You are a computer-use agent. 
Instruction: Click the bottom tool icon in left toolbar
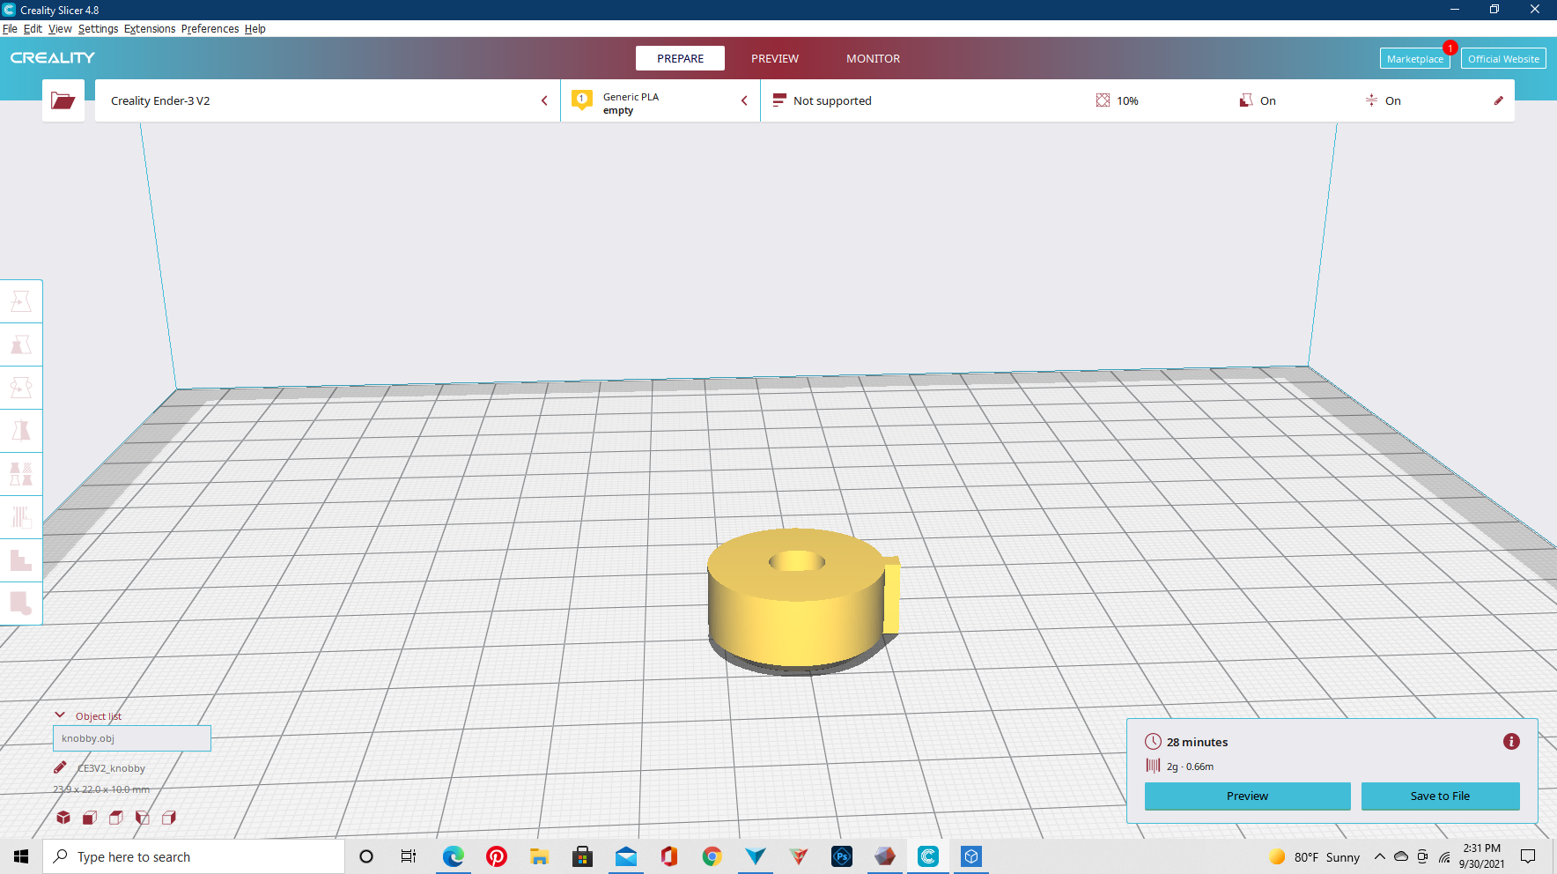pos(21,604)
